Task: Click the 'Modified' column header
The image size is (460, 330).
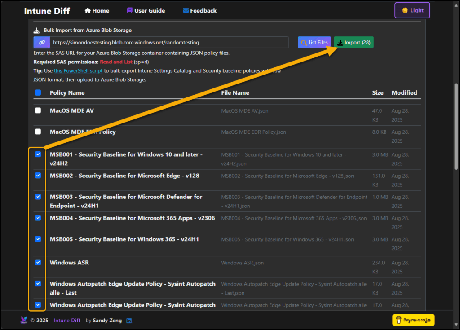Action: [404, 92]
